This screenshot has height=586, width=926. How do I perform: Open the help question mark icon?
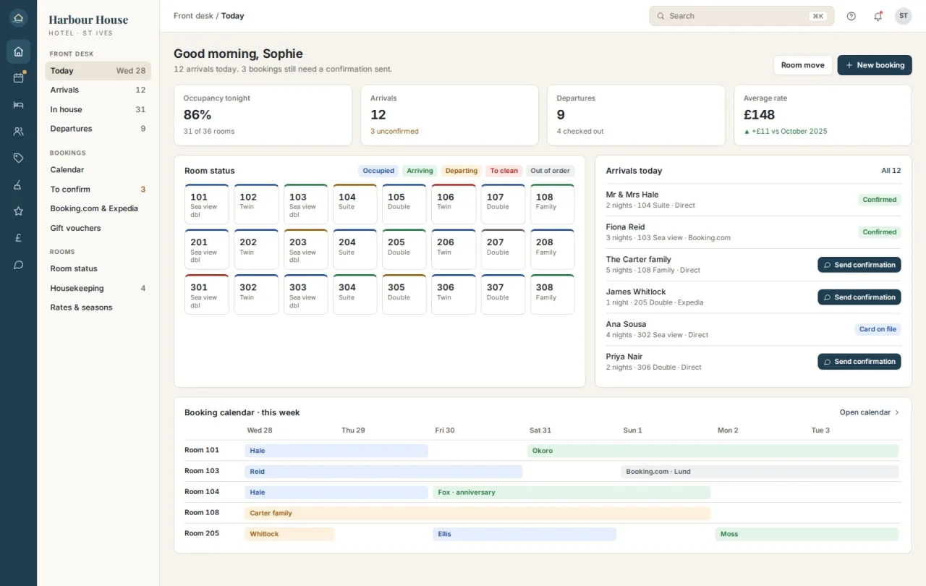[851, 16]
